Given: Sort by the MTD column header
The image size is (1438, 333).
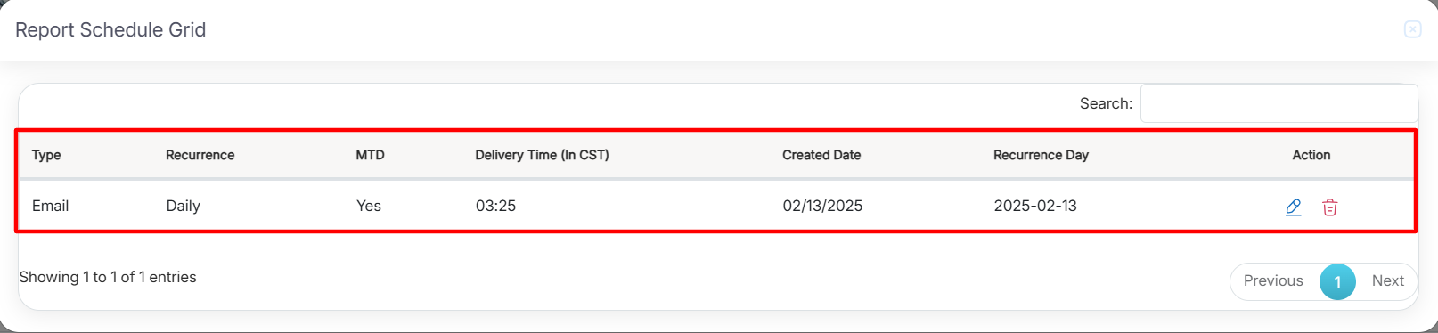Looking at the screenshot, I should click(371, 155).
